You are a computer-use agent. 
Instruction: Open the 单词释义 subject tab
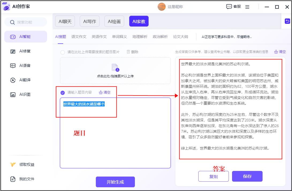119,37
